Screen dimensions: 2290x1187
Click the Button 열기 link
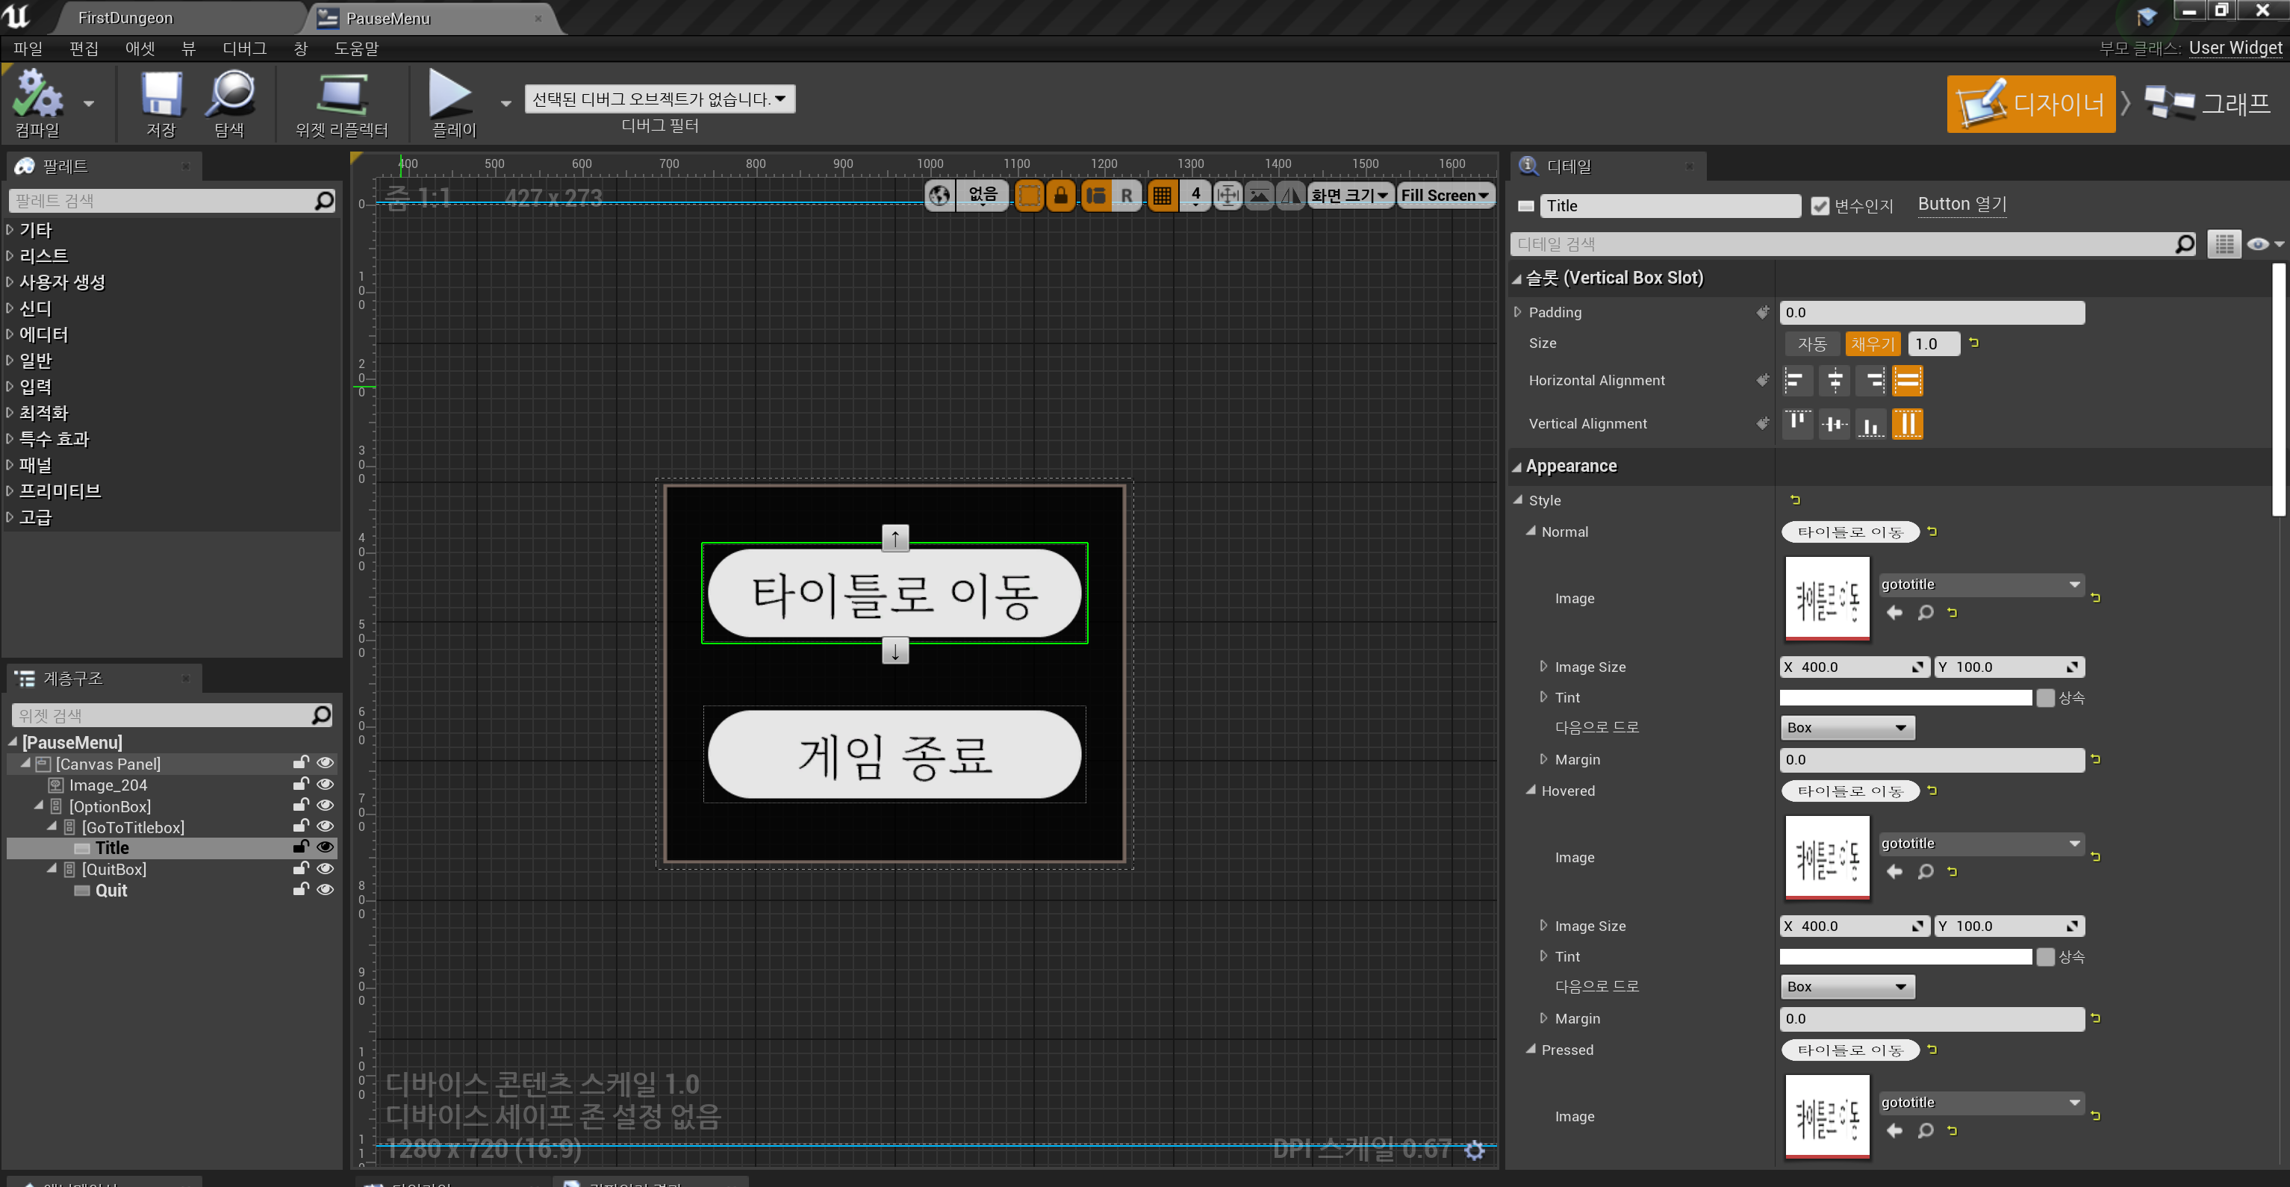(x=1961, y=204)
